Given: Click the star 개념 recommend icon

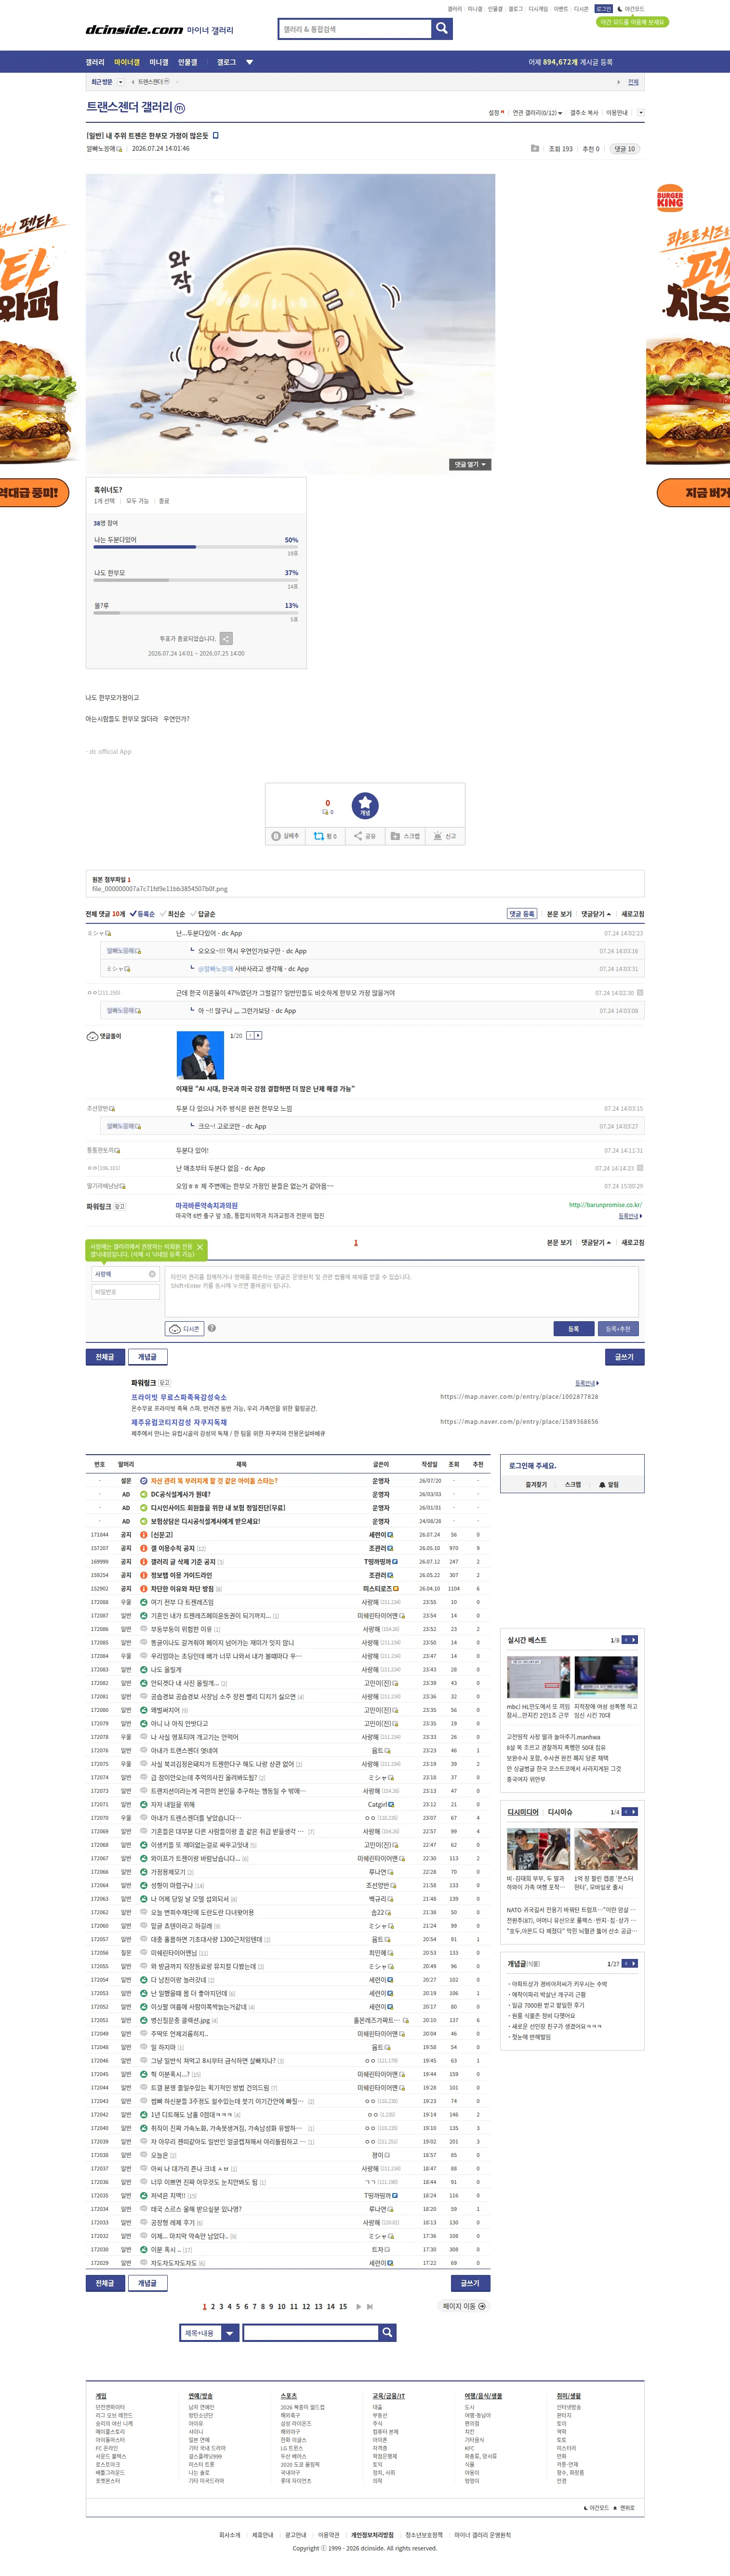Looking at the screenshot, I should (x=365, y=804).
